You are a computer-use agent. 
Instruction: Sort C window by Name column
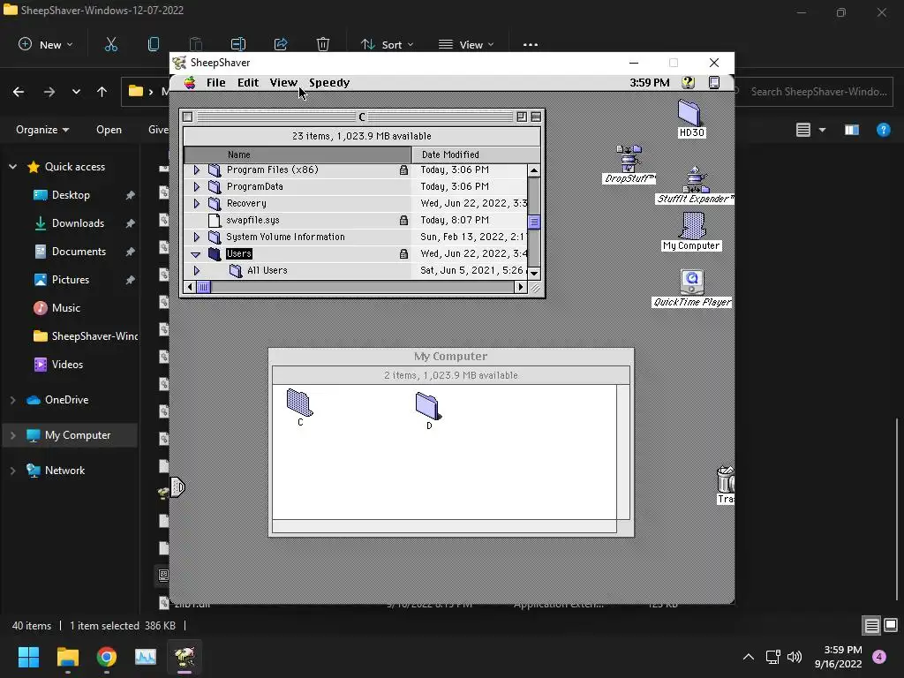click(298, 154)
